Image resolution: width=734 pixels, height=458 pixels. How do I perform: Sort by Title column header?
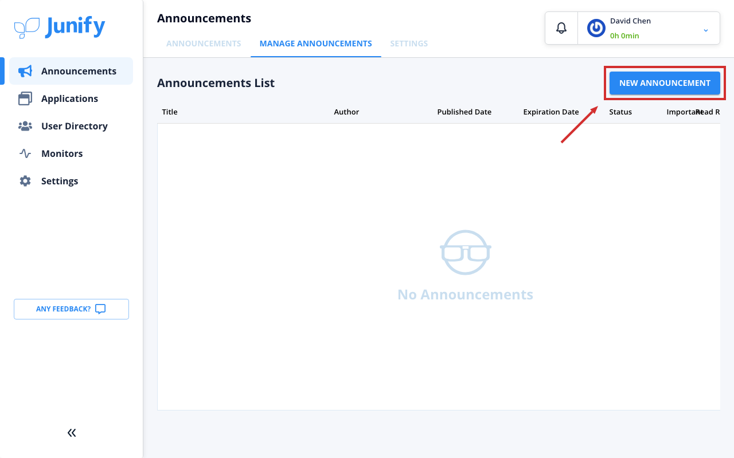[170, 112]
